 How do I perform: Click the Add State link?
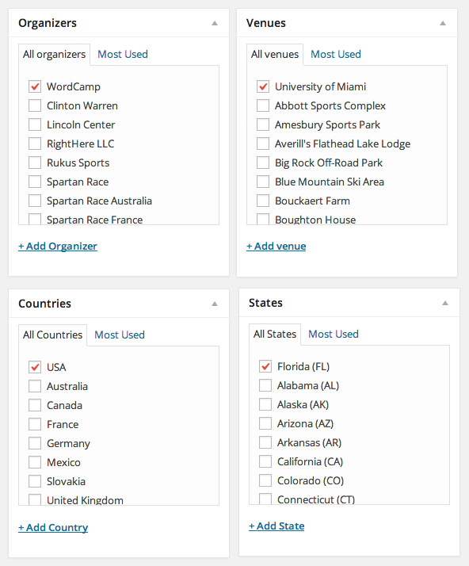(x=276, y=526)
